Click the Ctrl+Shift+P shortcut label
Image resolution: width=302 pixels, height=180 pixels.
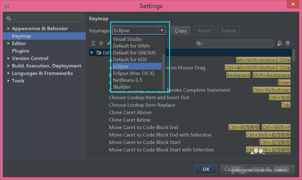(x=276, y=127)
